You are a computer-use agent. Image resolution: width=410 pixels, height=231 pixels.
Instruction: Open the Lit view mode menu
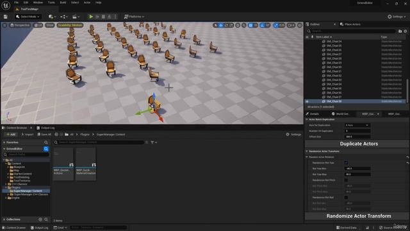[38, 26]
